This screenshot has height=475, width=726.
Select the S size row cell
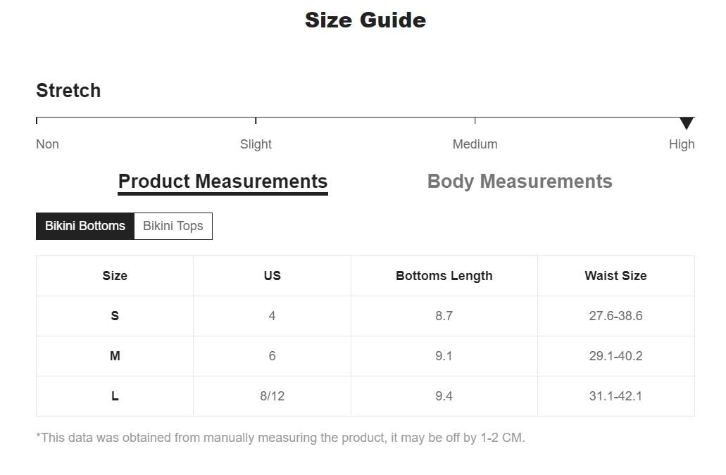click(x=115, y=316)
